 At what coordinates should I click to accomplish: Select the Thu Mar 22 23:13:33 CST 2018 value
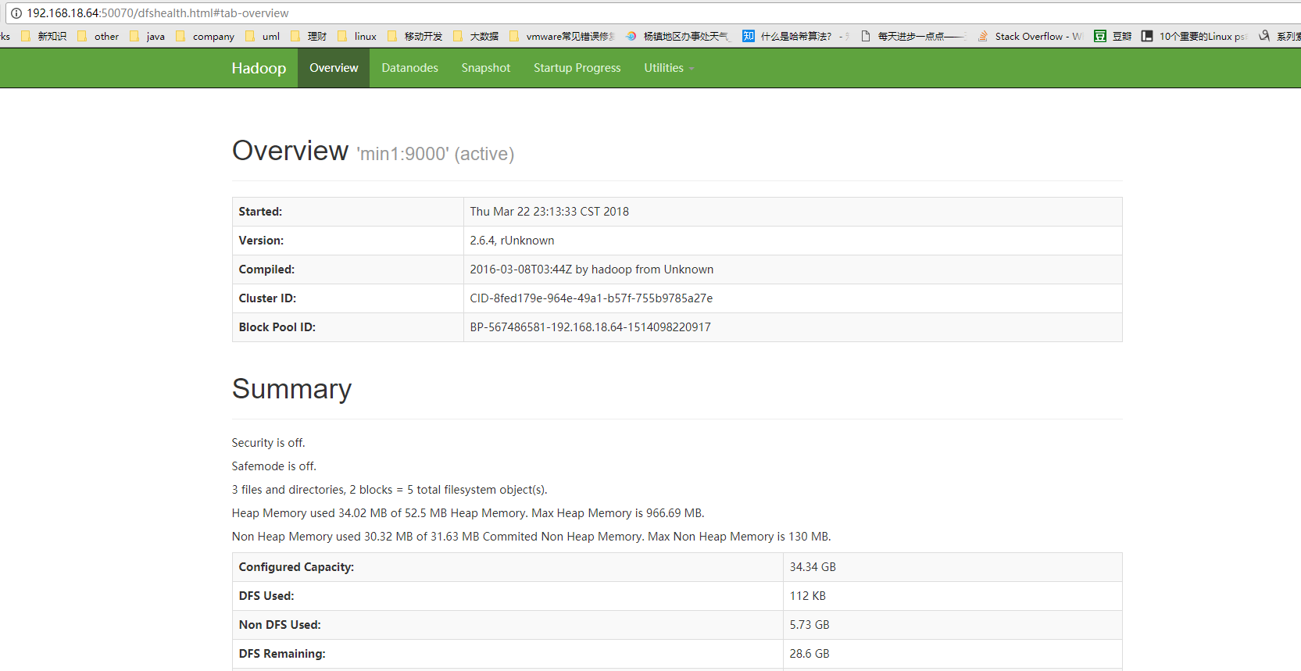pyautogui.click(x=549, y=212)
